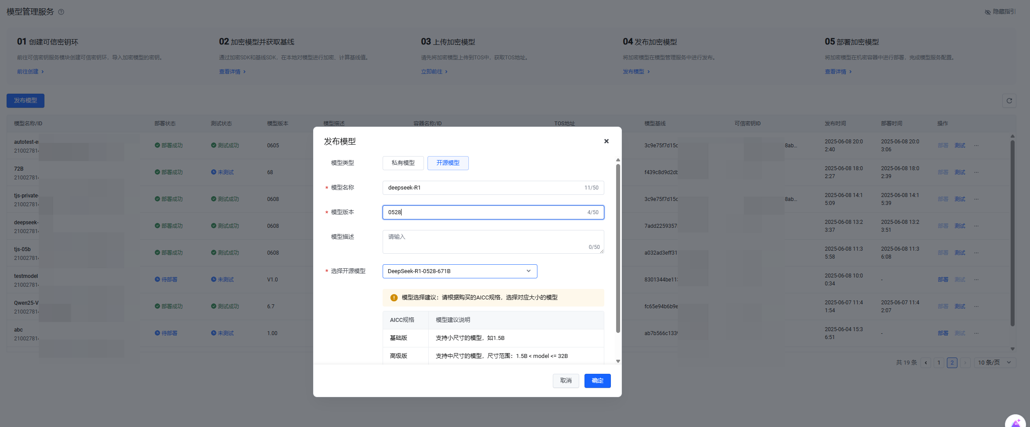
Task: Click the table's vertical scrollbar thumb
Action: 1012,233
